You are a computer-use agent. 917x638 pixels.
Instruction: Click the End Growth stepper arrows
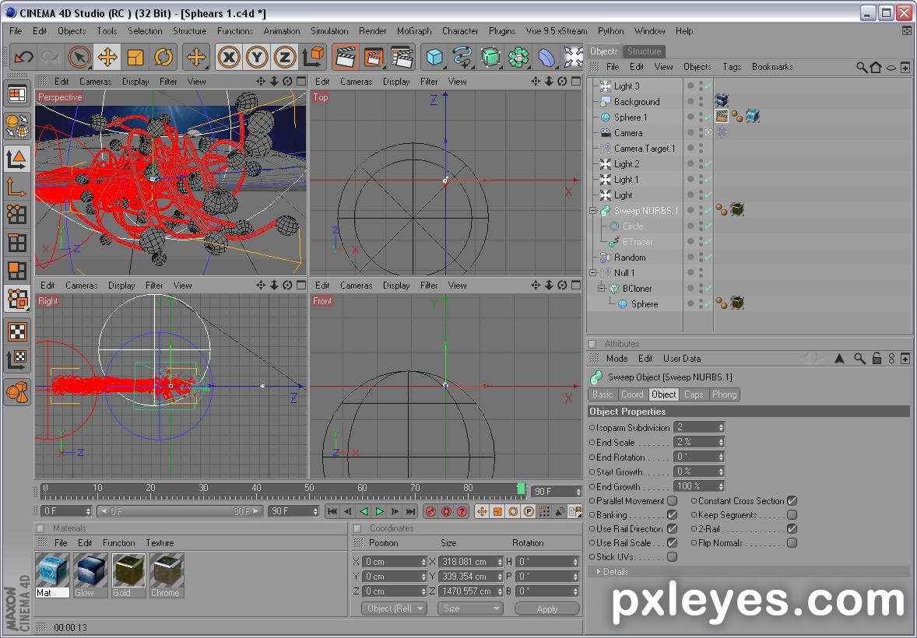[721, 486]
